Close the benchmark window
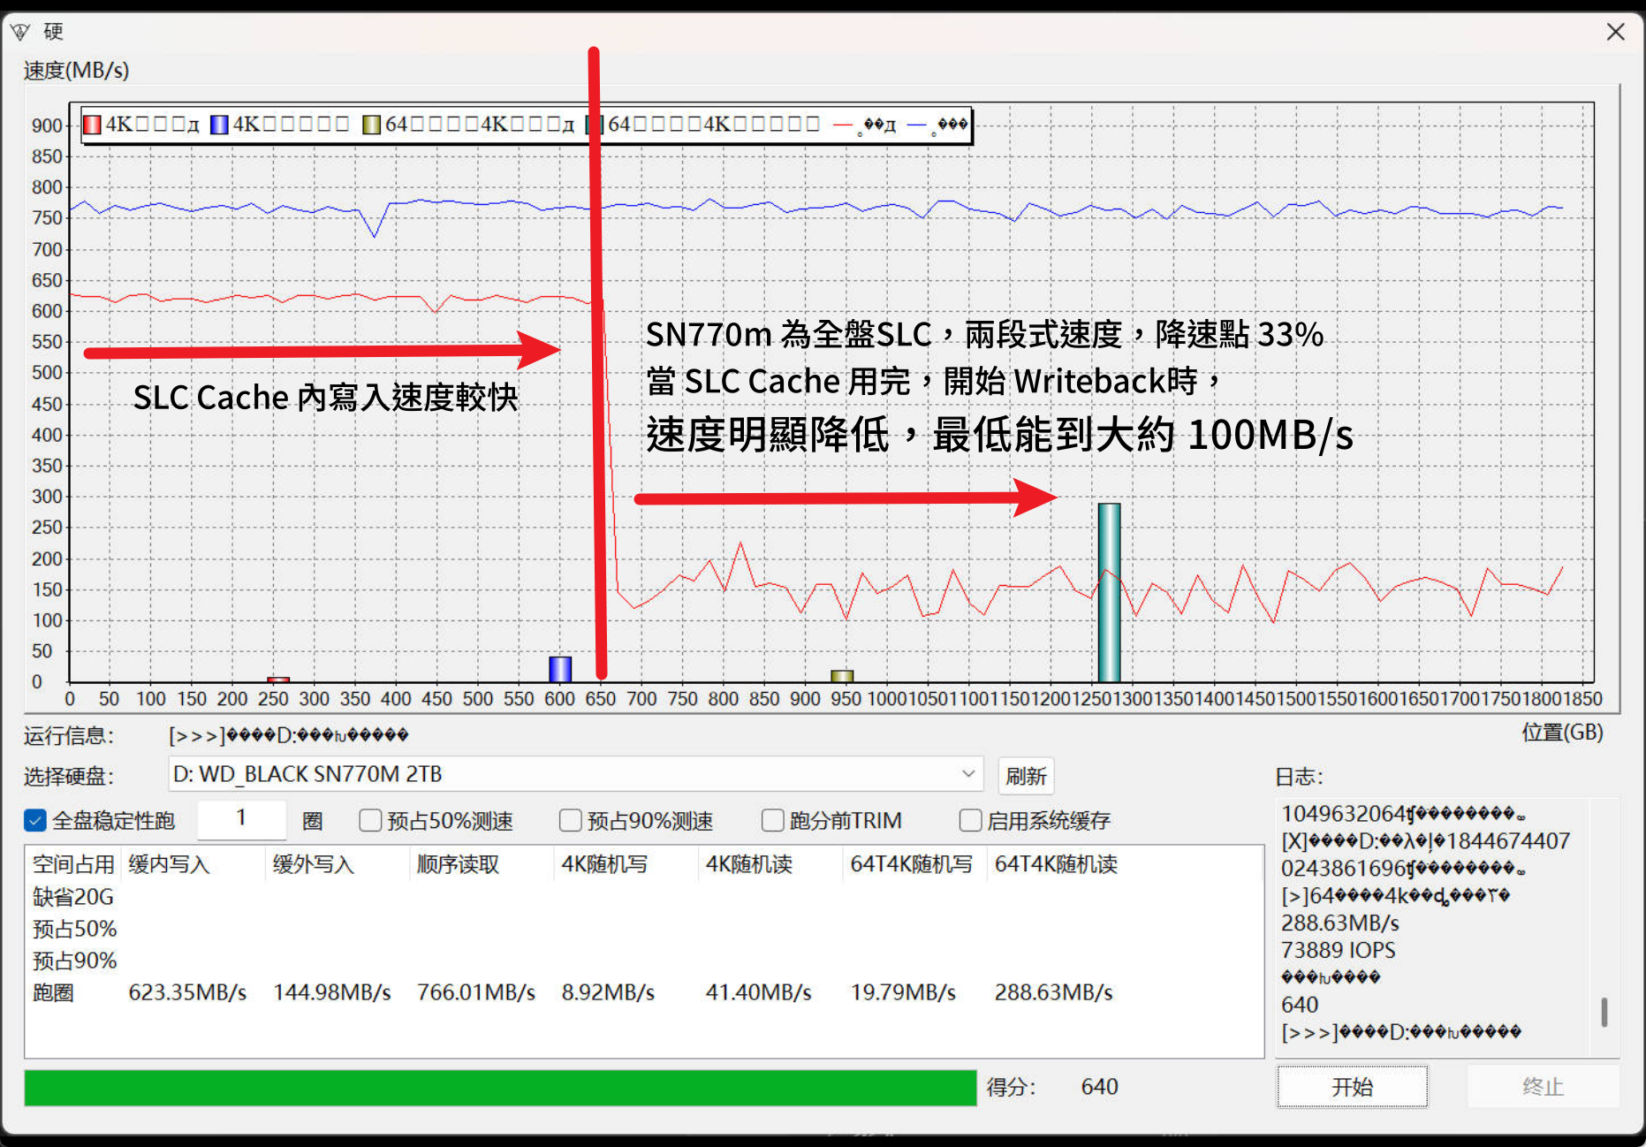Image resolution: width=1646 pixels, height=1147 pixels. coord(1616,32)
